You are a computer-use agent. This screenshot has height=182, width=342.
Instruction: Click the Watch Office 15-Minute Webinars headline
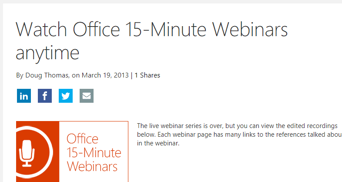(x=152, y=30)
